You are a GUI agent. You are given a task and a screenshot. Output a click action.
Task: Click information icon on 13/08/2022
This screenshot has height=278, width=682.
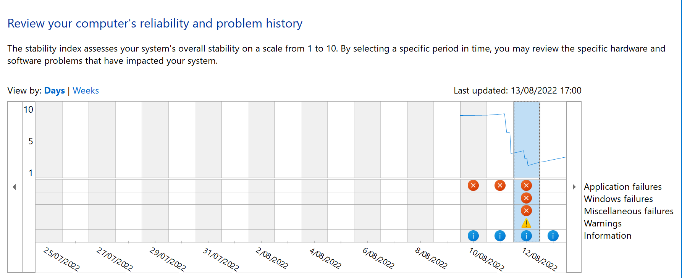553,236
